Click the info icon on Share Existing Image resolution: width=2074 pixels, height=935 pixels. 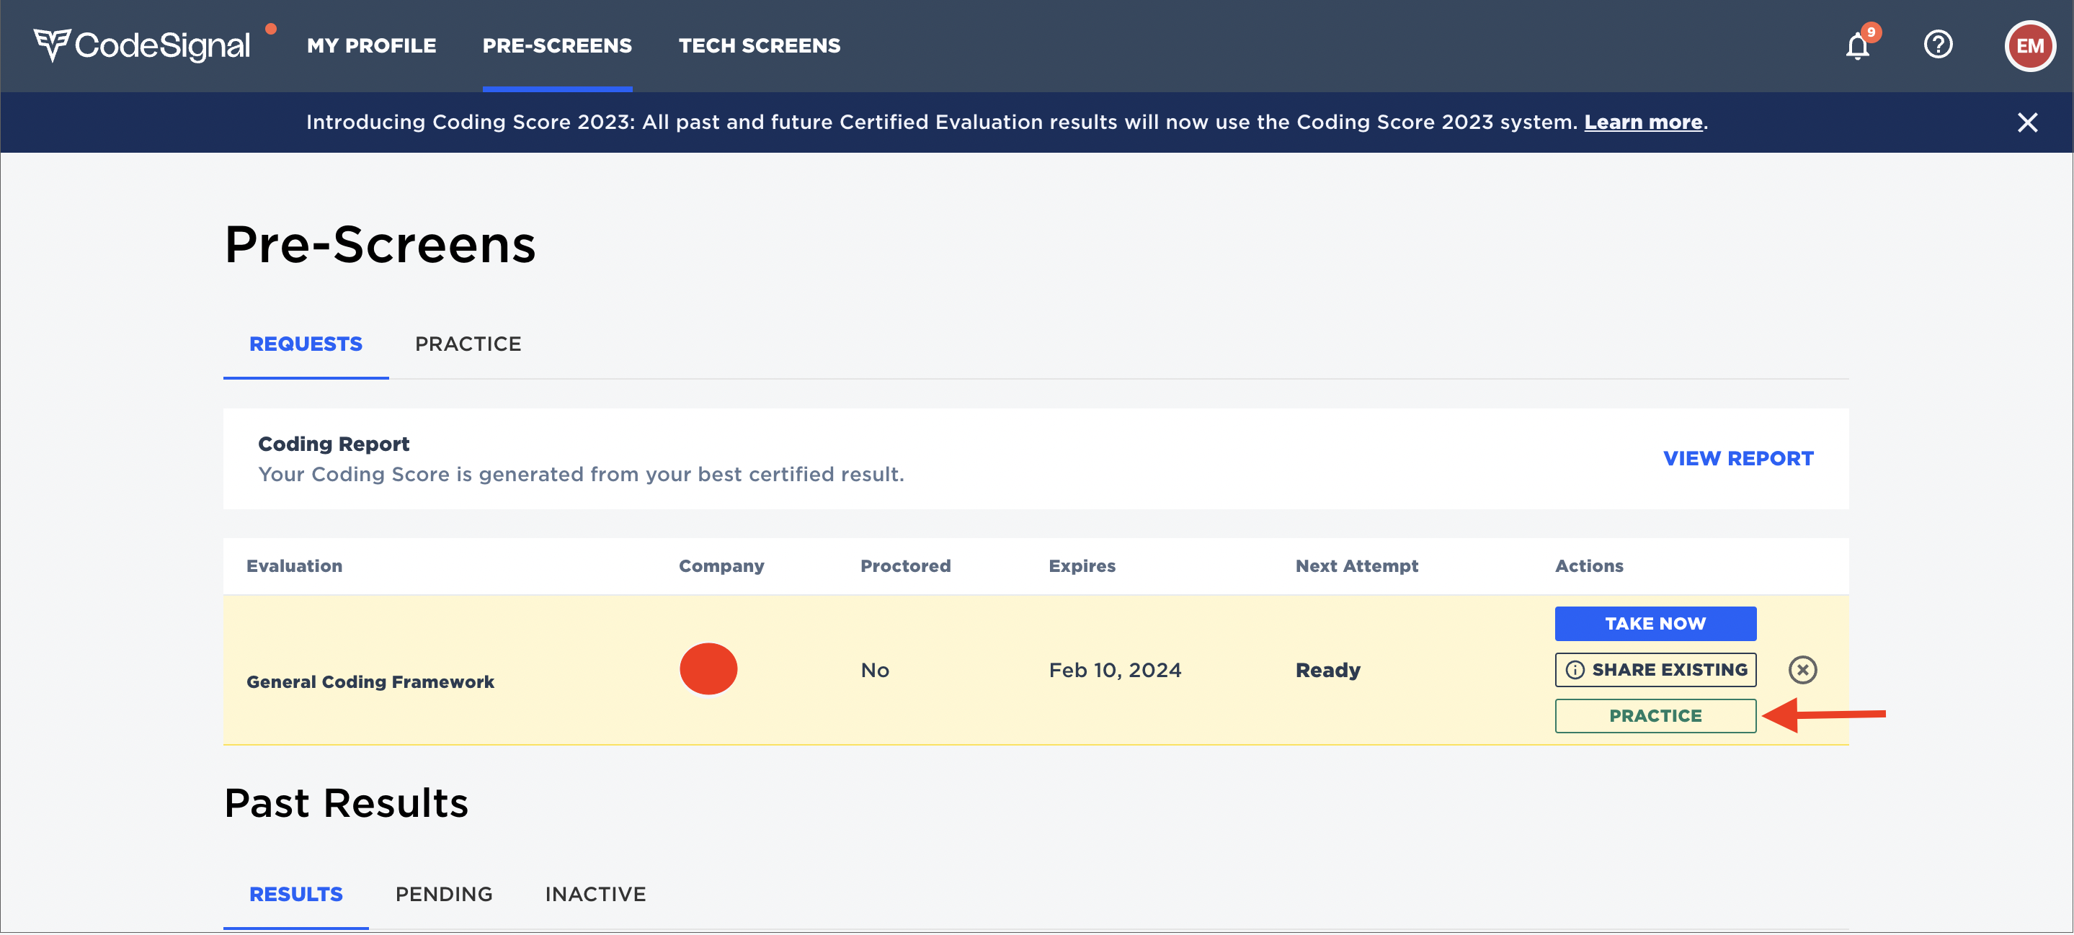click(x=1575, y=669)
